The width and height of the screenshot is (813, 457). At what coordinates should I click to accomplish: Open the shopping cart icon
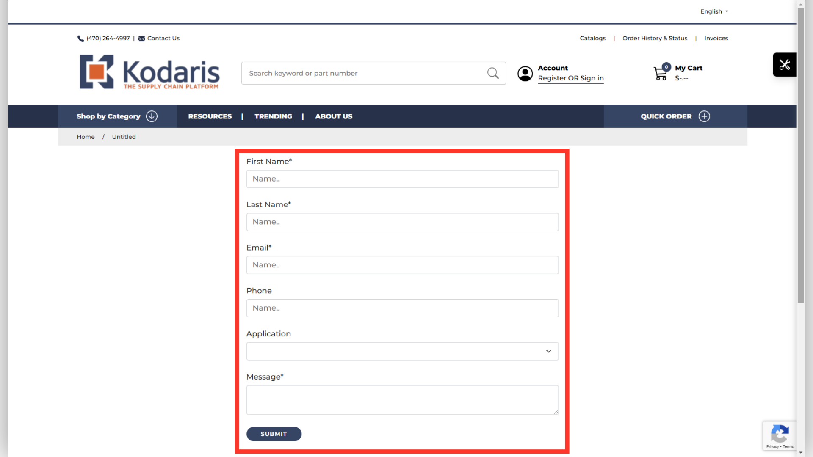[x=661, y=74]
